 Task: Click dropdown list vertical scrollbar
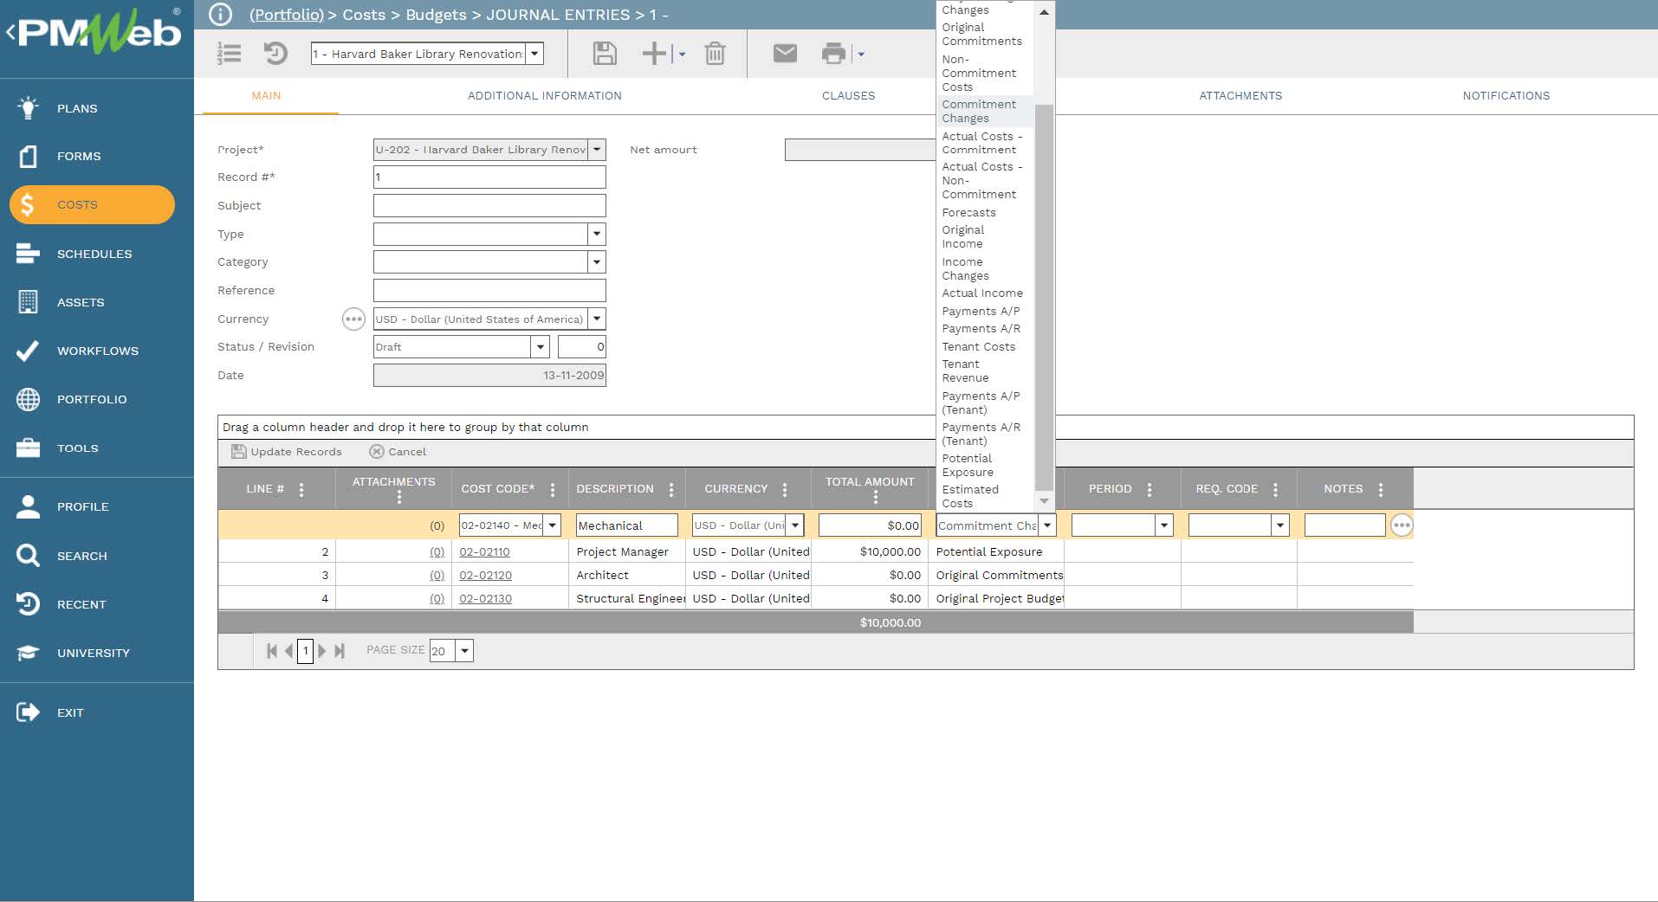coord(1044,298)
